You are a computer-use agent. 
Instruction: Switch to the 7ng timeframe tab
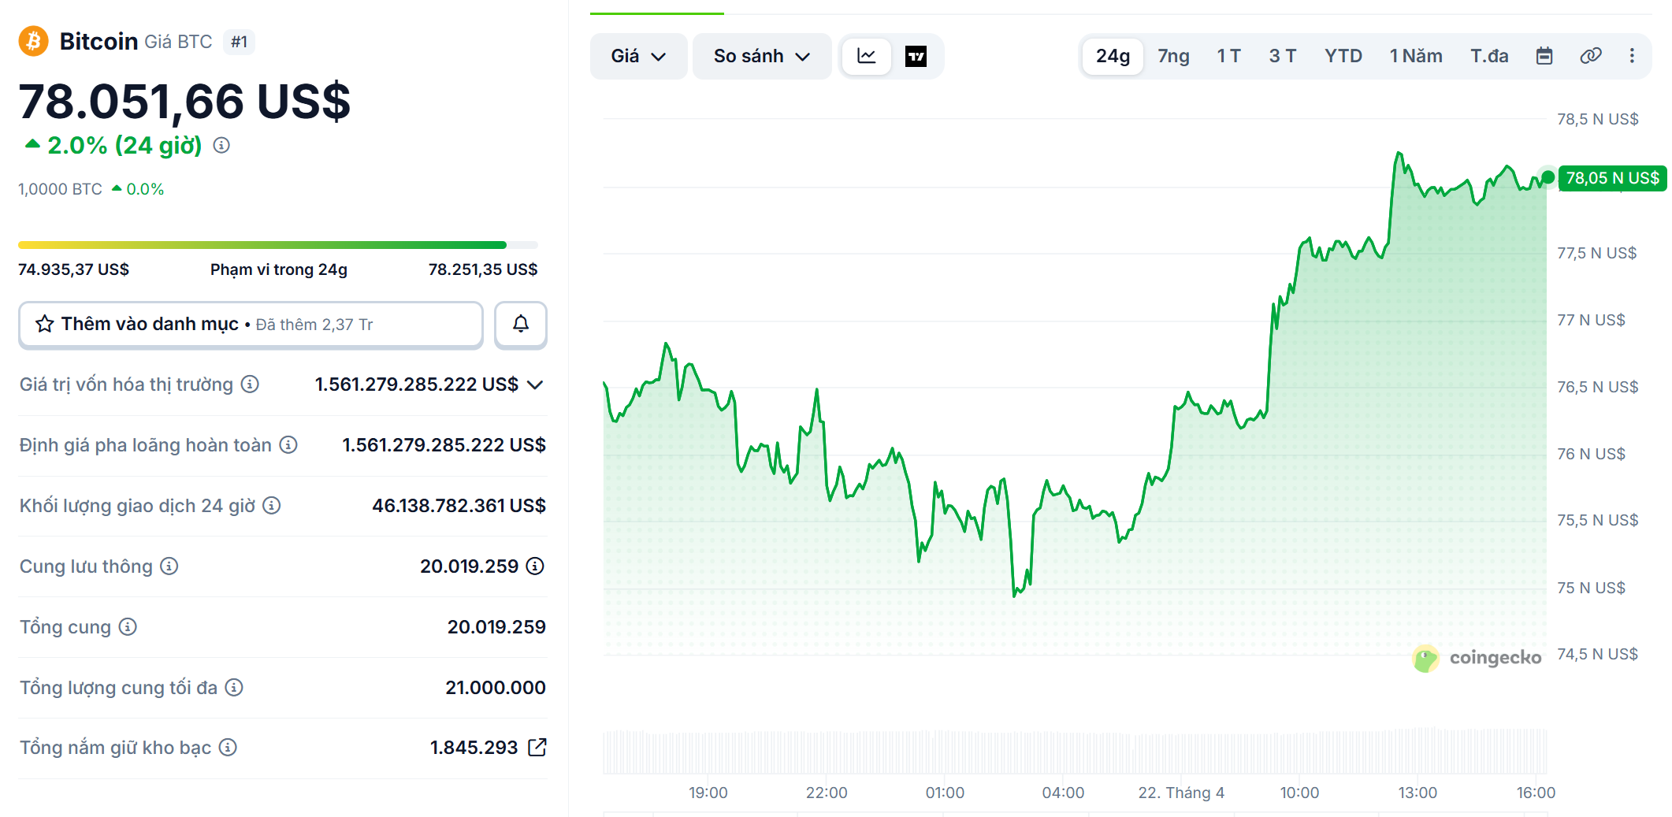(x=1173, y=56)
